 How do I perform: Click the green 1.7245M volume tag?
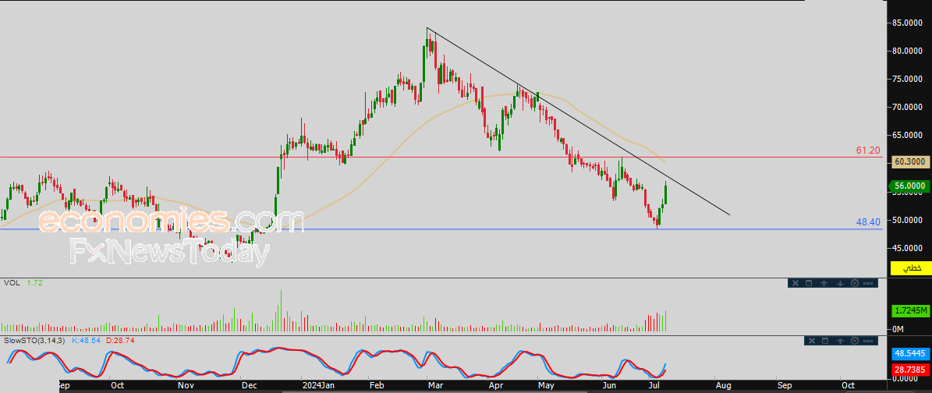point(910,310)
